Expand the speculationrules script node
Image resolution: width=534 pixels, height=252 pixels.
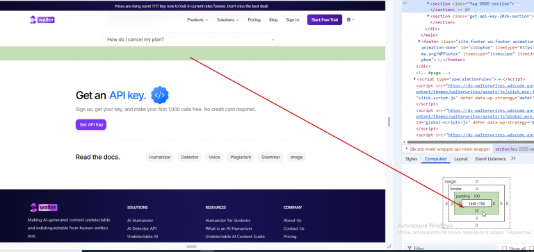coord(414,79)
